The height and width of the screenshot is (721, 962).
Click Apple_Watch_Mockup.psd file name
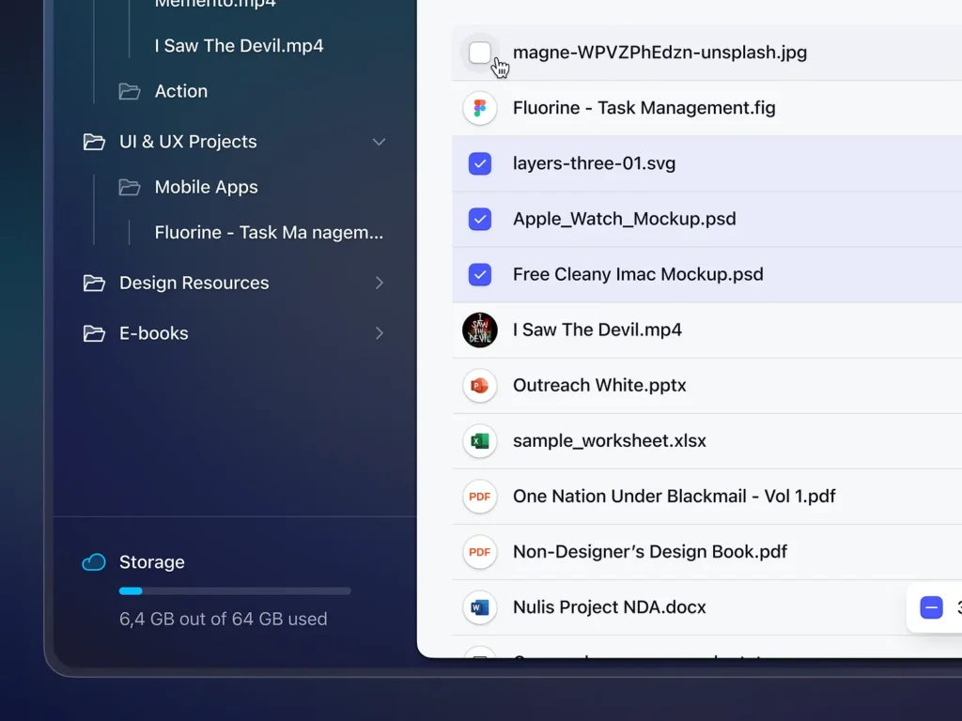pyautogui.click(x=625, y=219)
